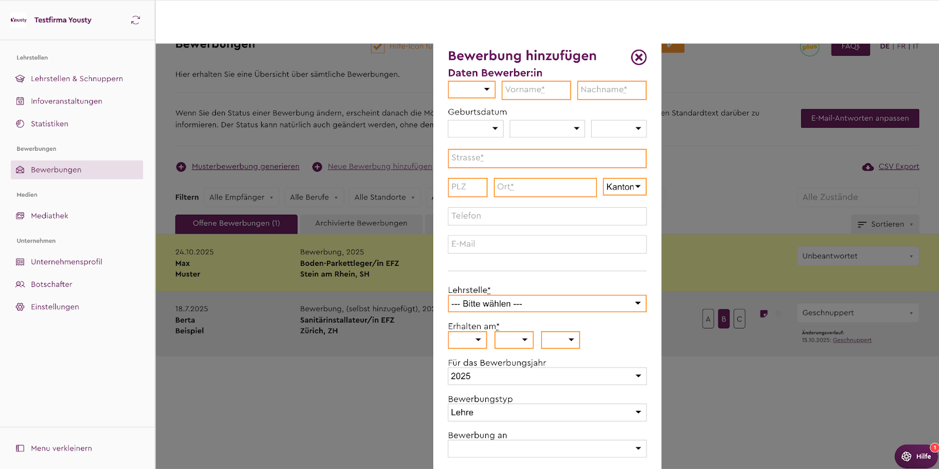Image resolution: width=939 pixels, height=469 pixels.
Task: Click the Musterbewerbung generieren link
Action: 245,167
